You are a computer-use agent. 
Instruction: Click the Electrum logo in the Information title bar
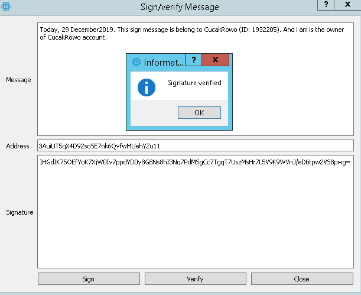(136, 62)
